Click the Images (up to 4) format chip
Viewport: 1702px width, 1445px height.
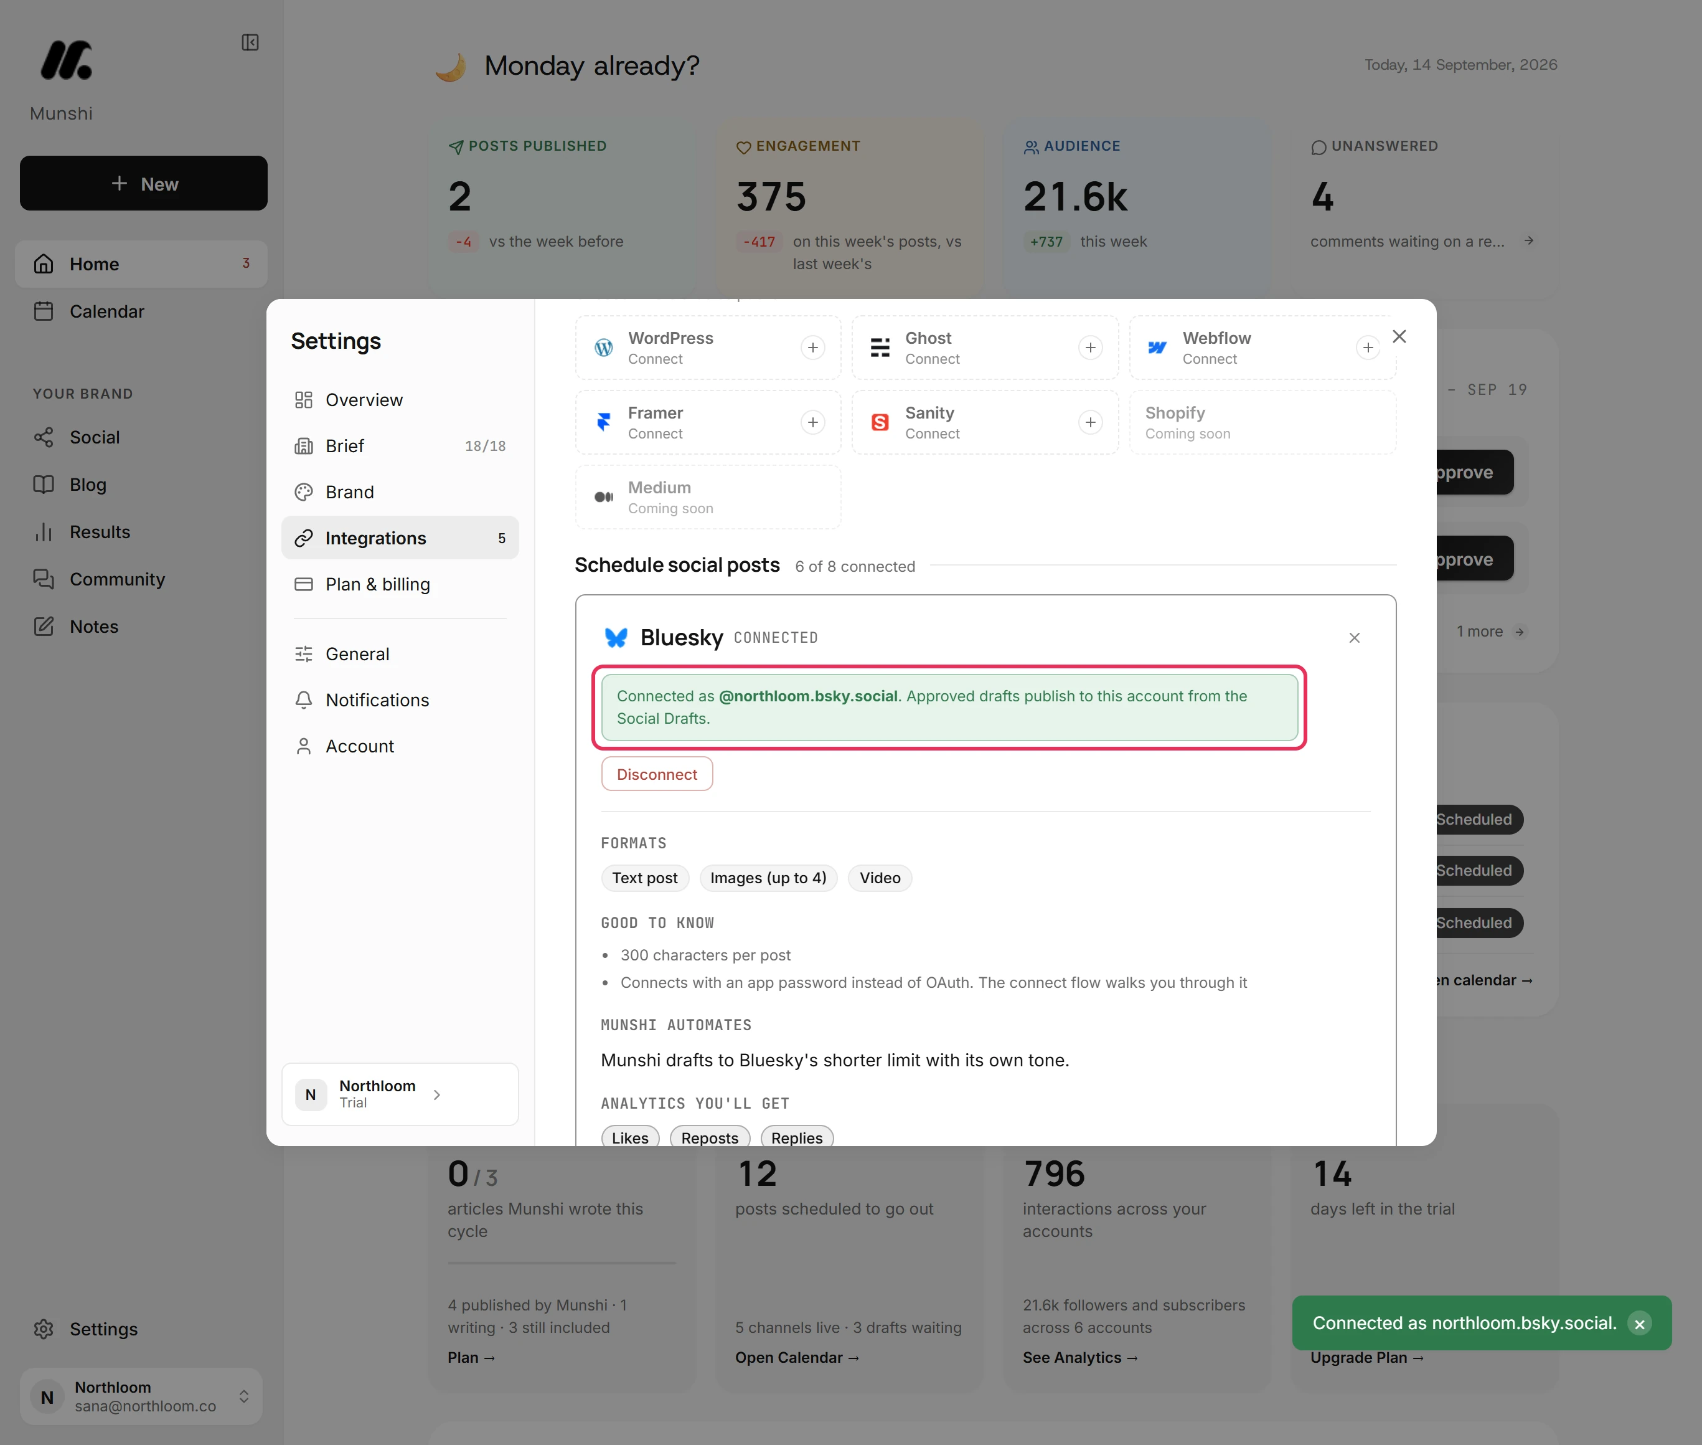[x=769, y=878]
